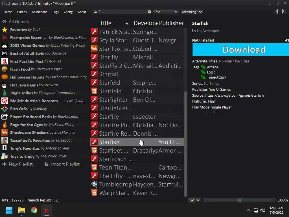The width and height of the screenshot is (289, 217).
Task: Click the HTML5 icon beside Starfield
Action: pyautogui.click(x=94, y=91)
